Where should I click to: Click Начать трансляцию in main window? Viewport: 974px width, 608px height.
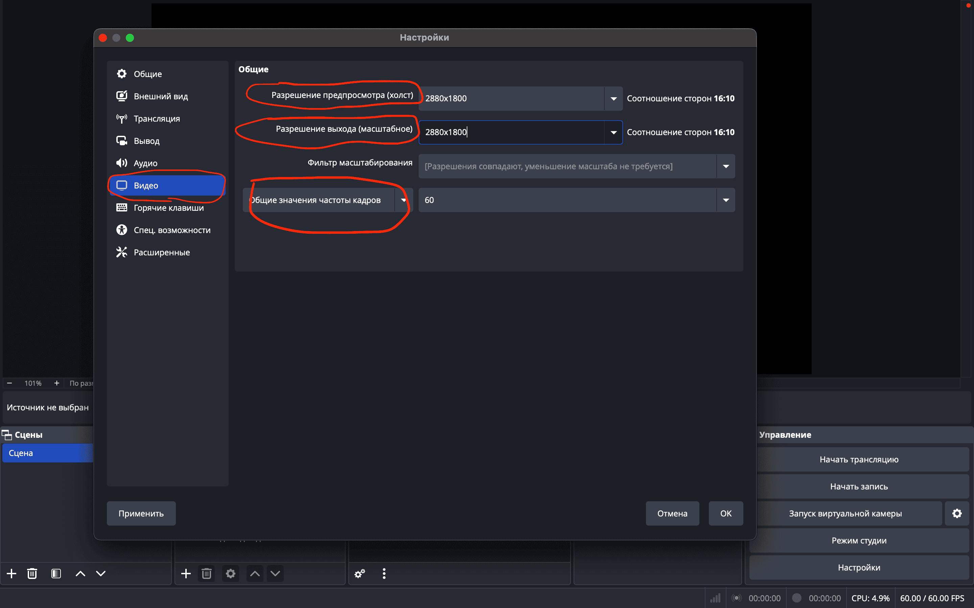point(859,459)
